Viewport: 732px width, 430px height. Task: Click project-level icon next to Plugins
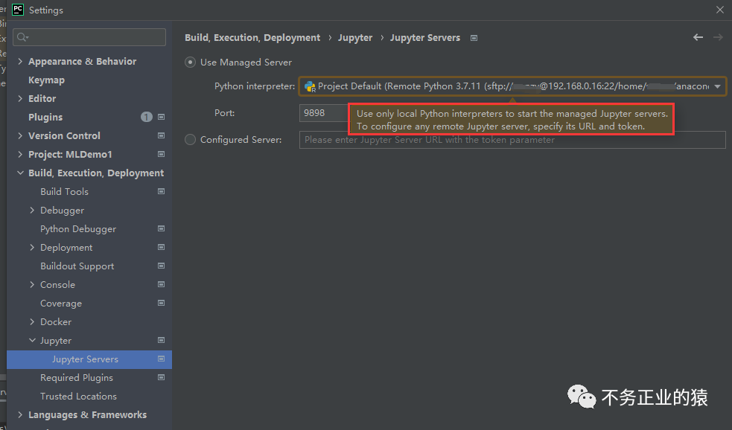(x=161, y=117)
